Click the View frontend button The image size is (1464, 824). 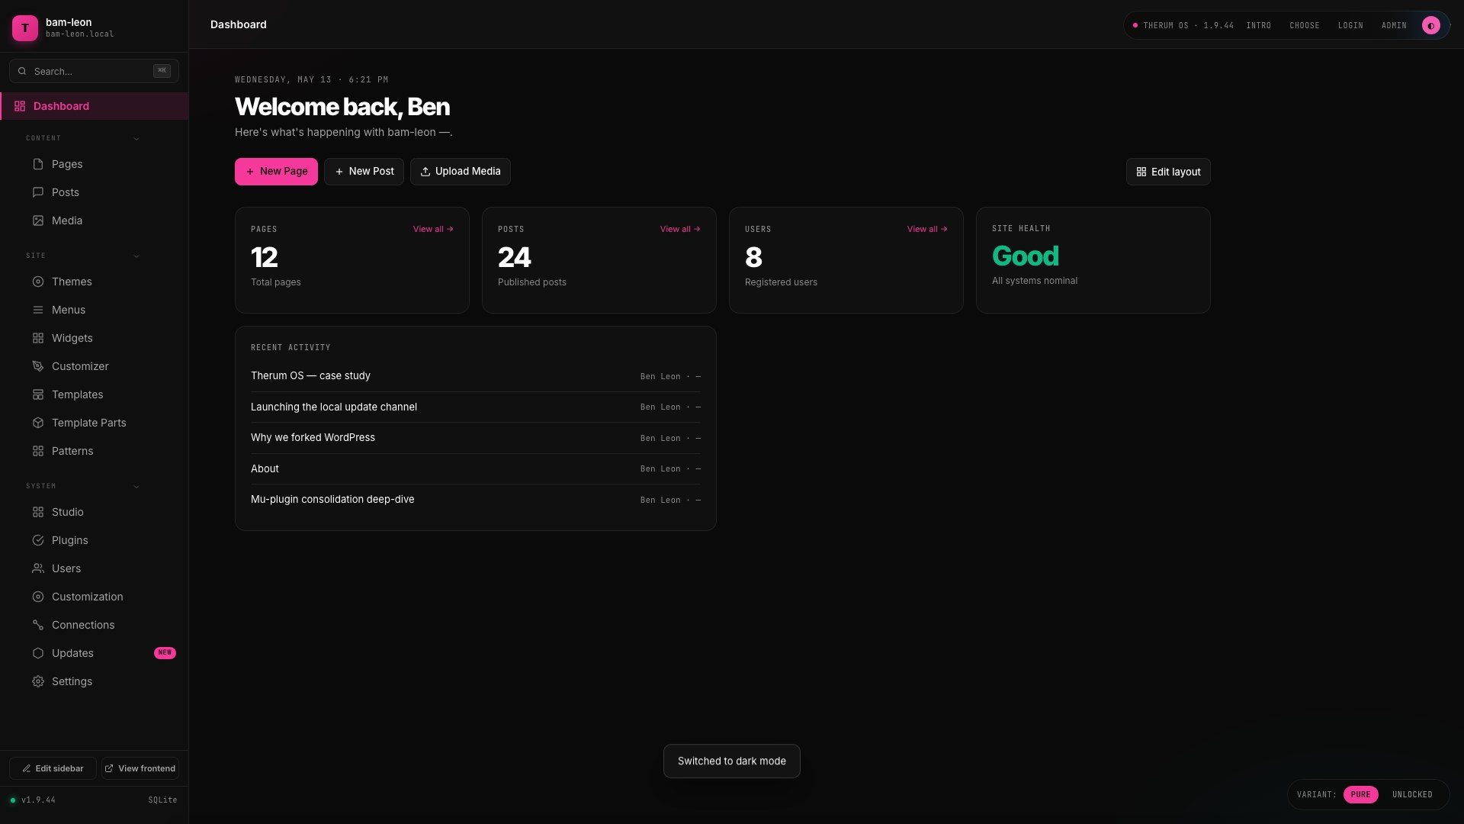[x=140, y=768]
